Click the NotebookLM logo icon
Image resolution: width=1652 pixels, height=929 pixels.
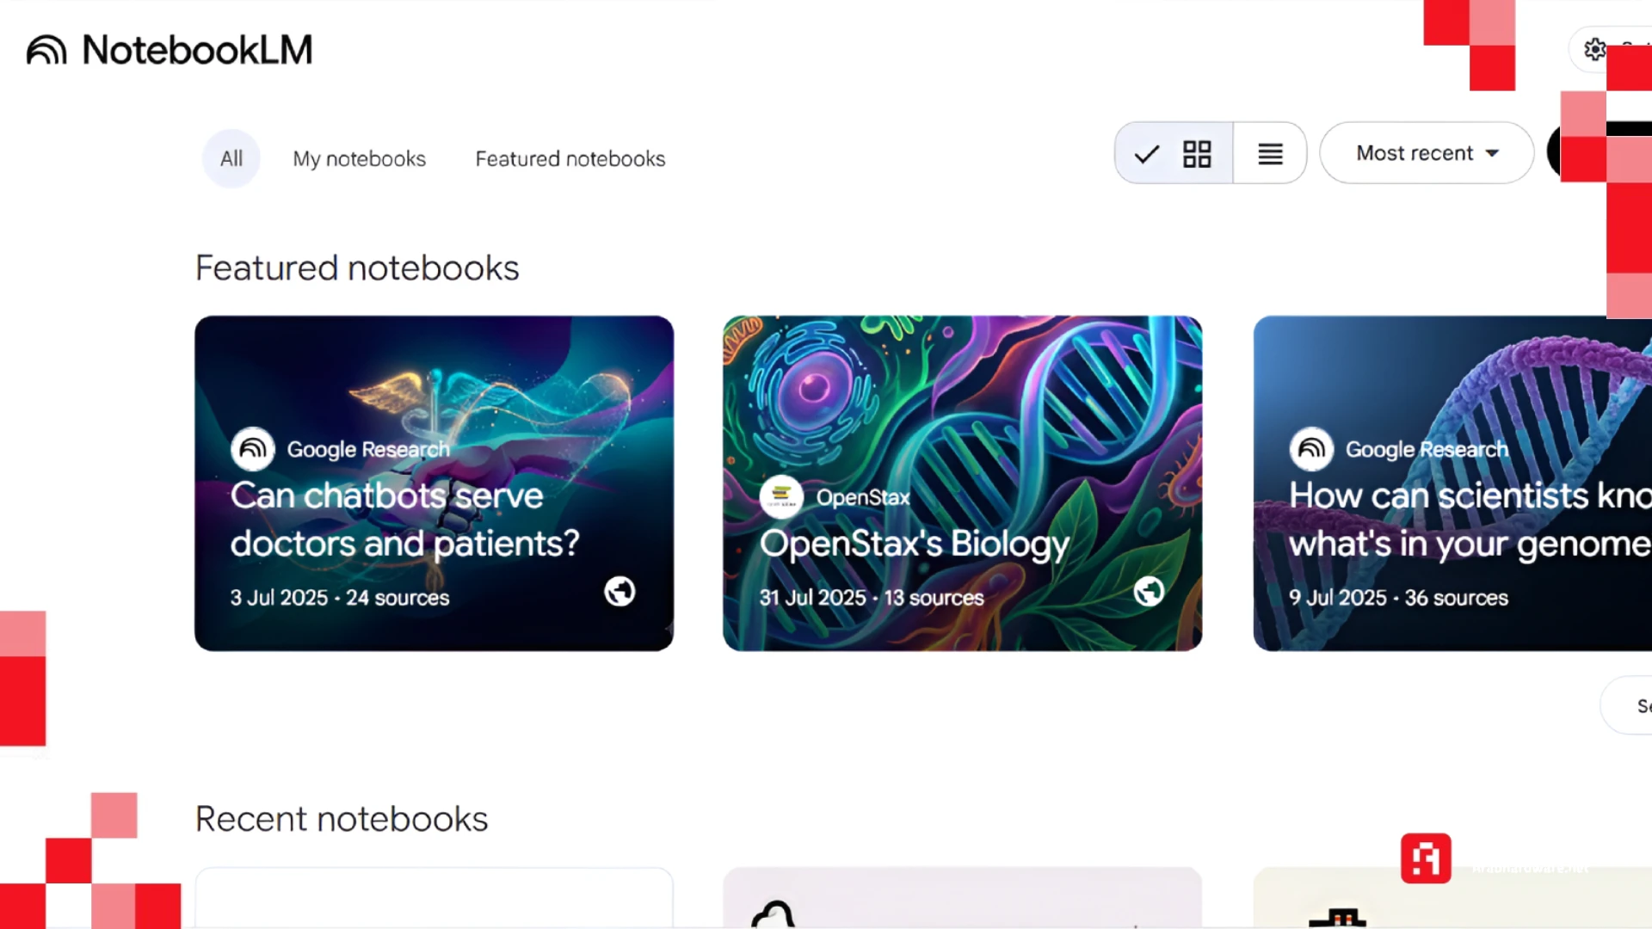[x=46, y=50]
